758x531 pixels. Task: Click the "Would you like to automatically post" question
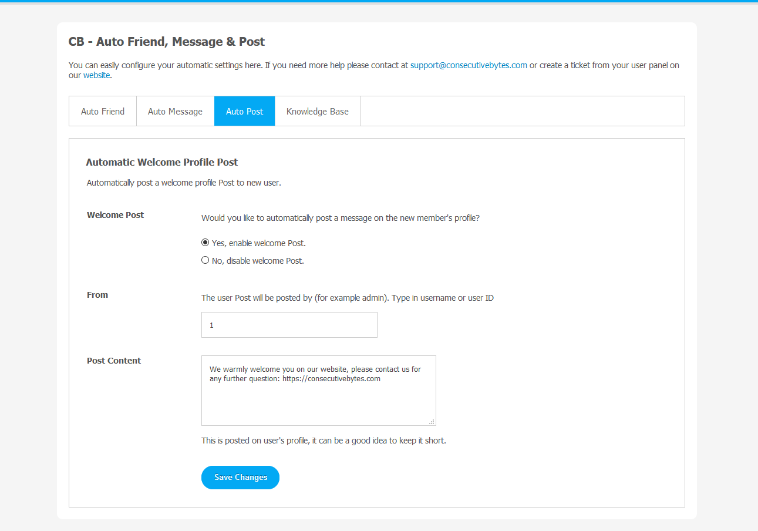(341, 218)
